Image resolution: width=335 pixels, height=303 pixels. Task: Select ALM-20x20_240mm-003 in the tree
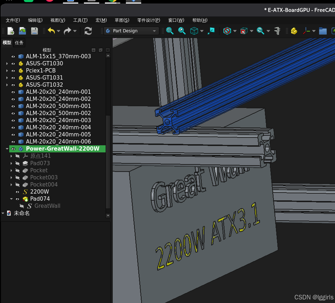(x=58, y=120)
